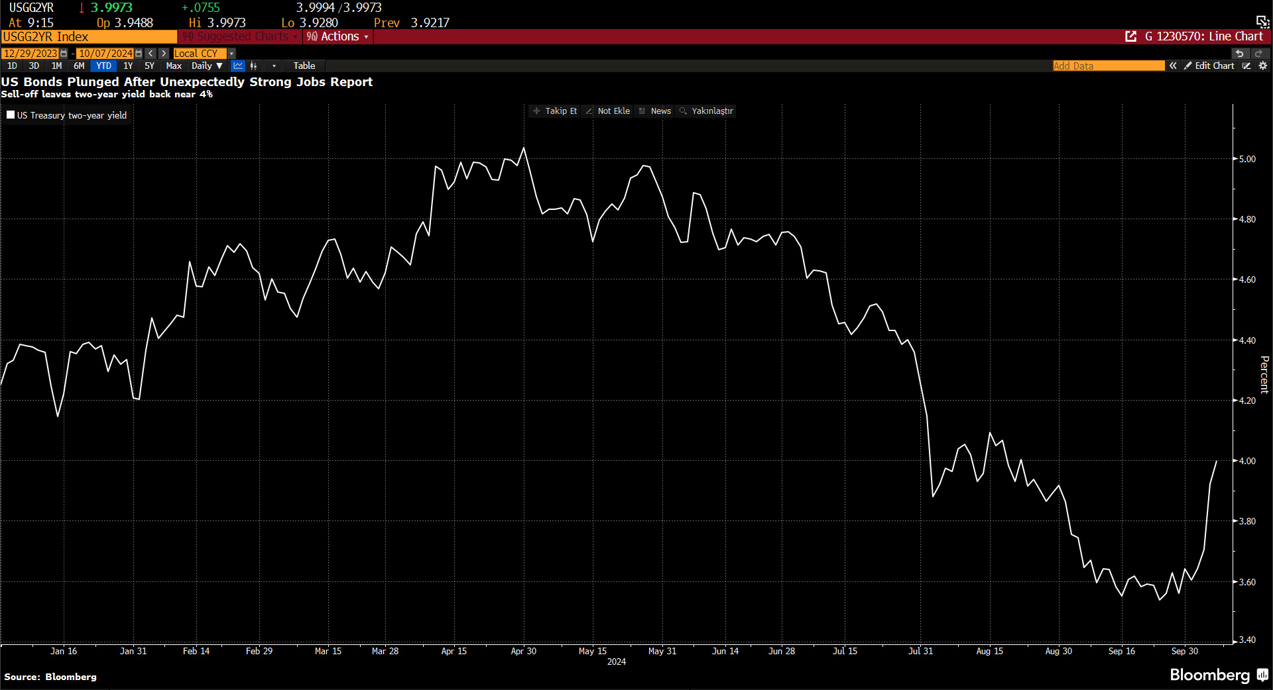The image size is (1273, 690).
Task: Select the 1D range tab
Action: tap(12, 66)
